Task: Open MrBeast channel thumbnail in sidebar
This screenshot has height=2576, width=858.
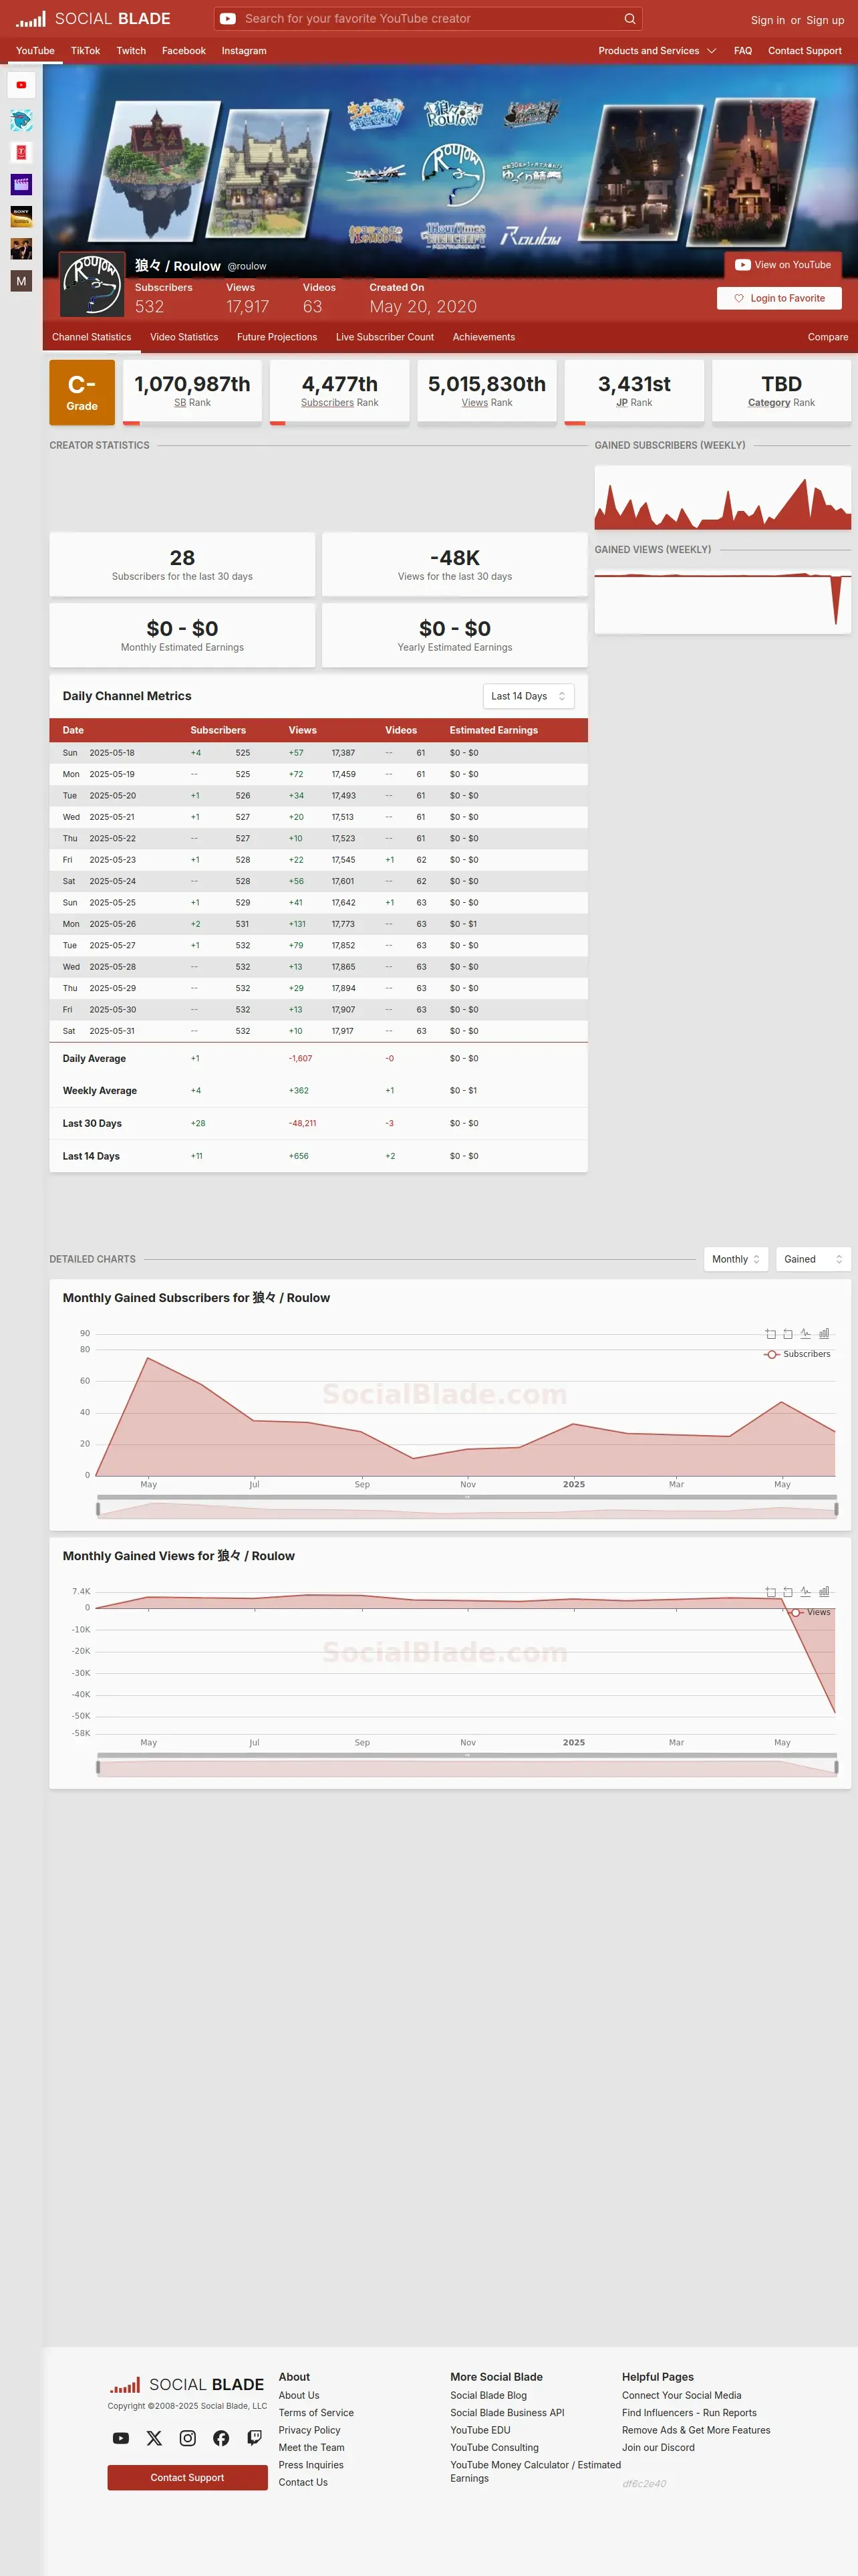Action: click(21, 120)
